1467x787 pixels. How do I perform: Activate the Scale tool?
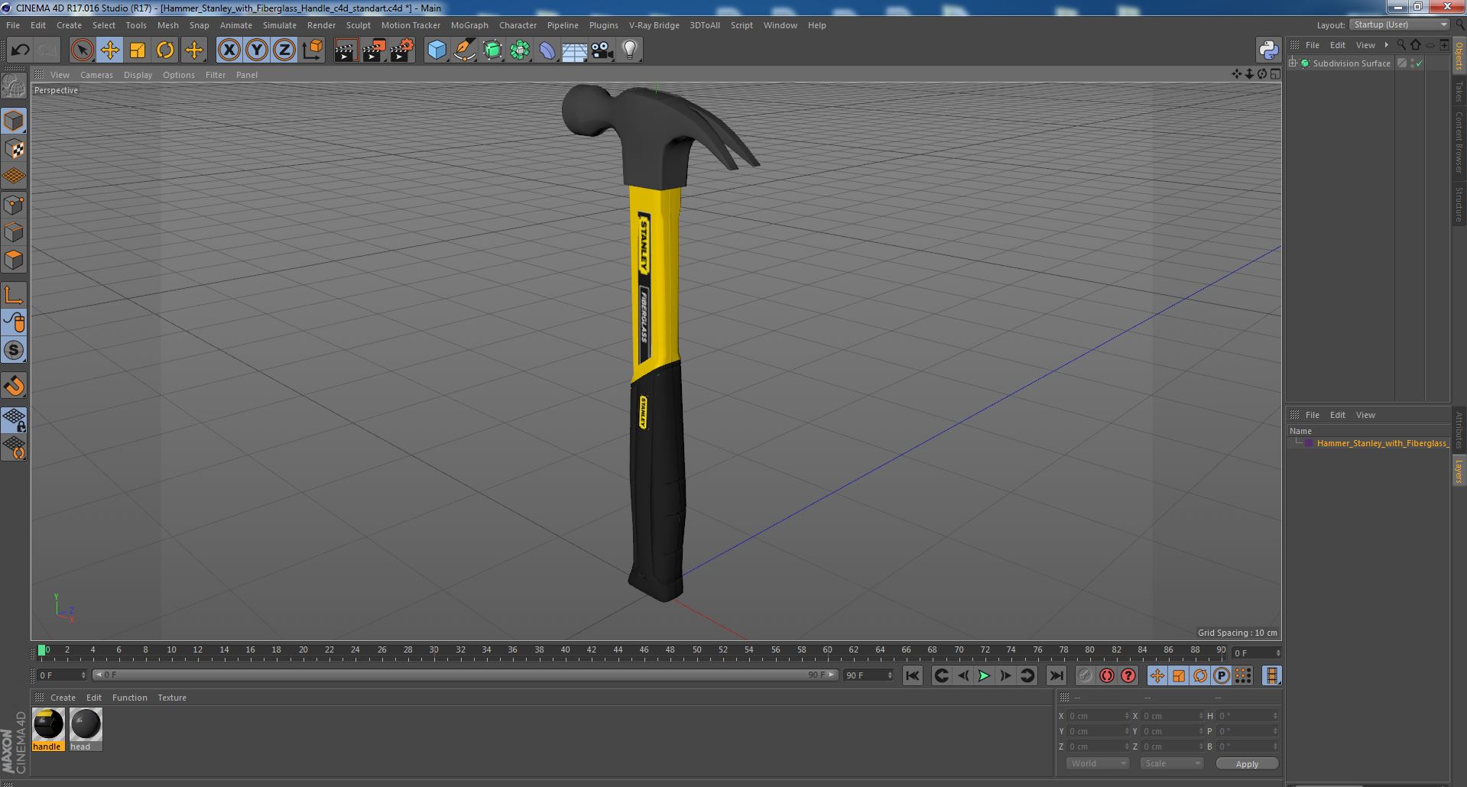tap(138, 50)
